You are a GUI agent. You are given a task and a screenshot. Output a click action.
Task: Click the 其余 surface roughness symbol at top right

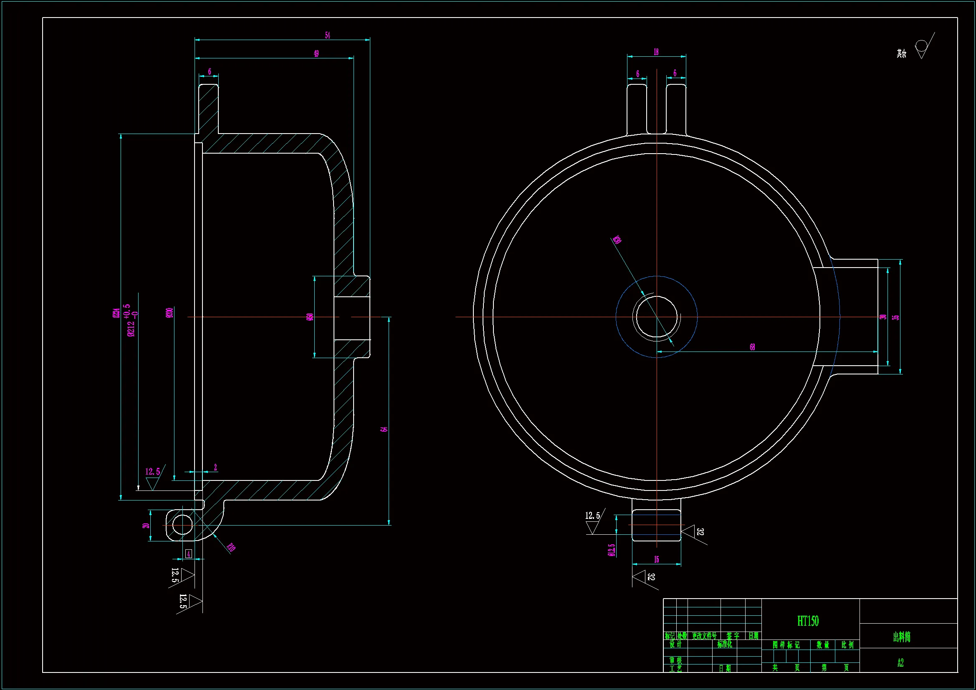coord(922,48)
